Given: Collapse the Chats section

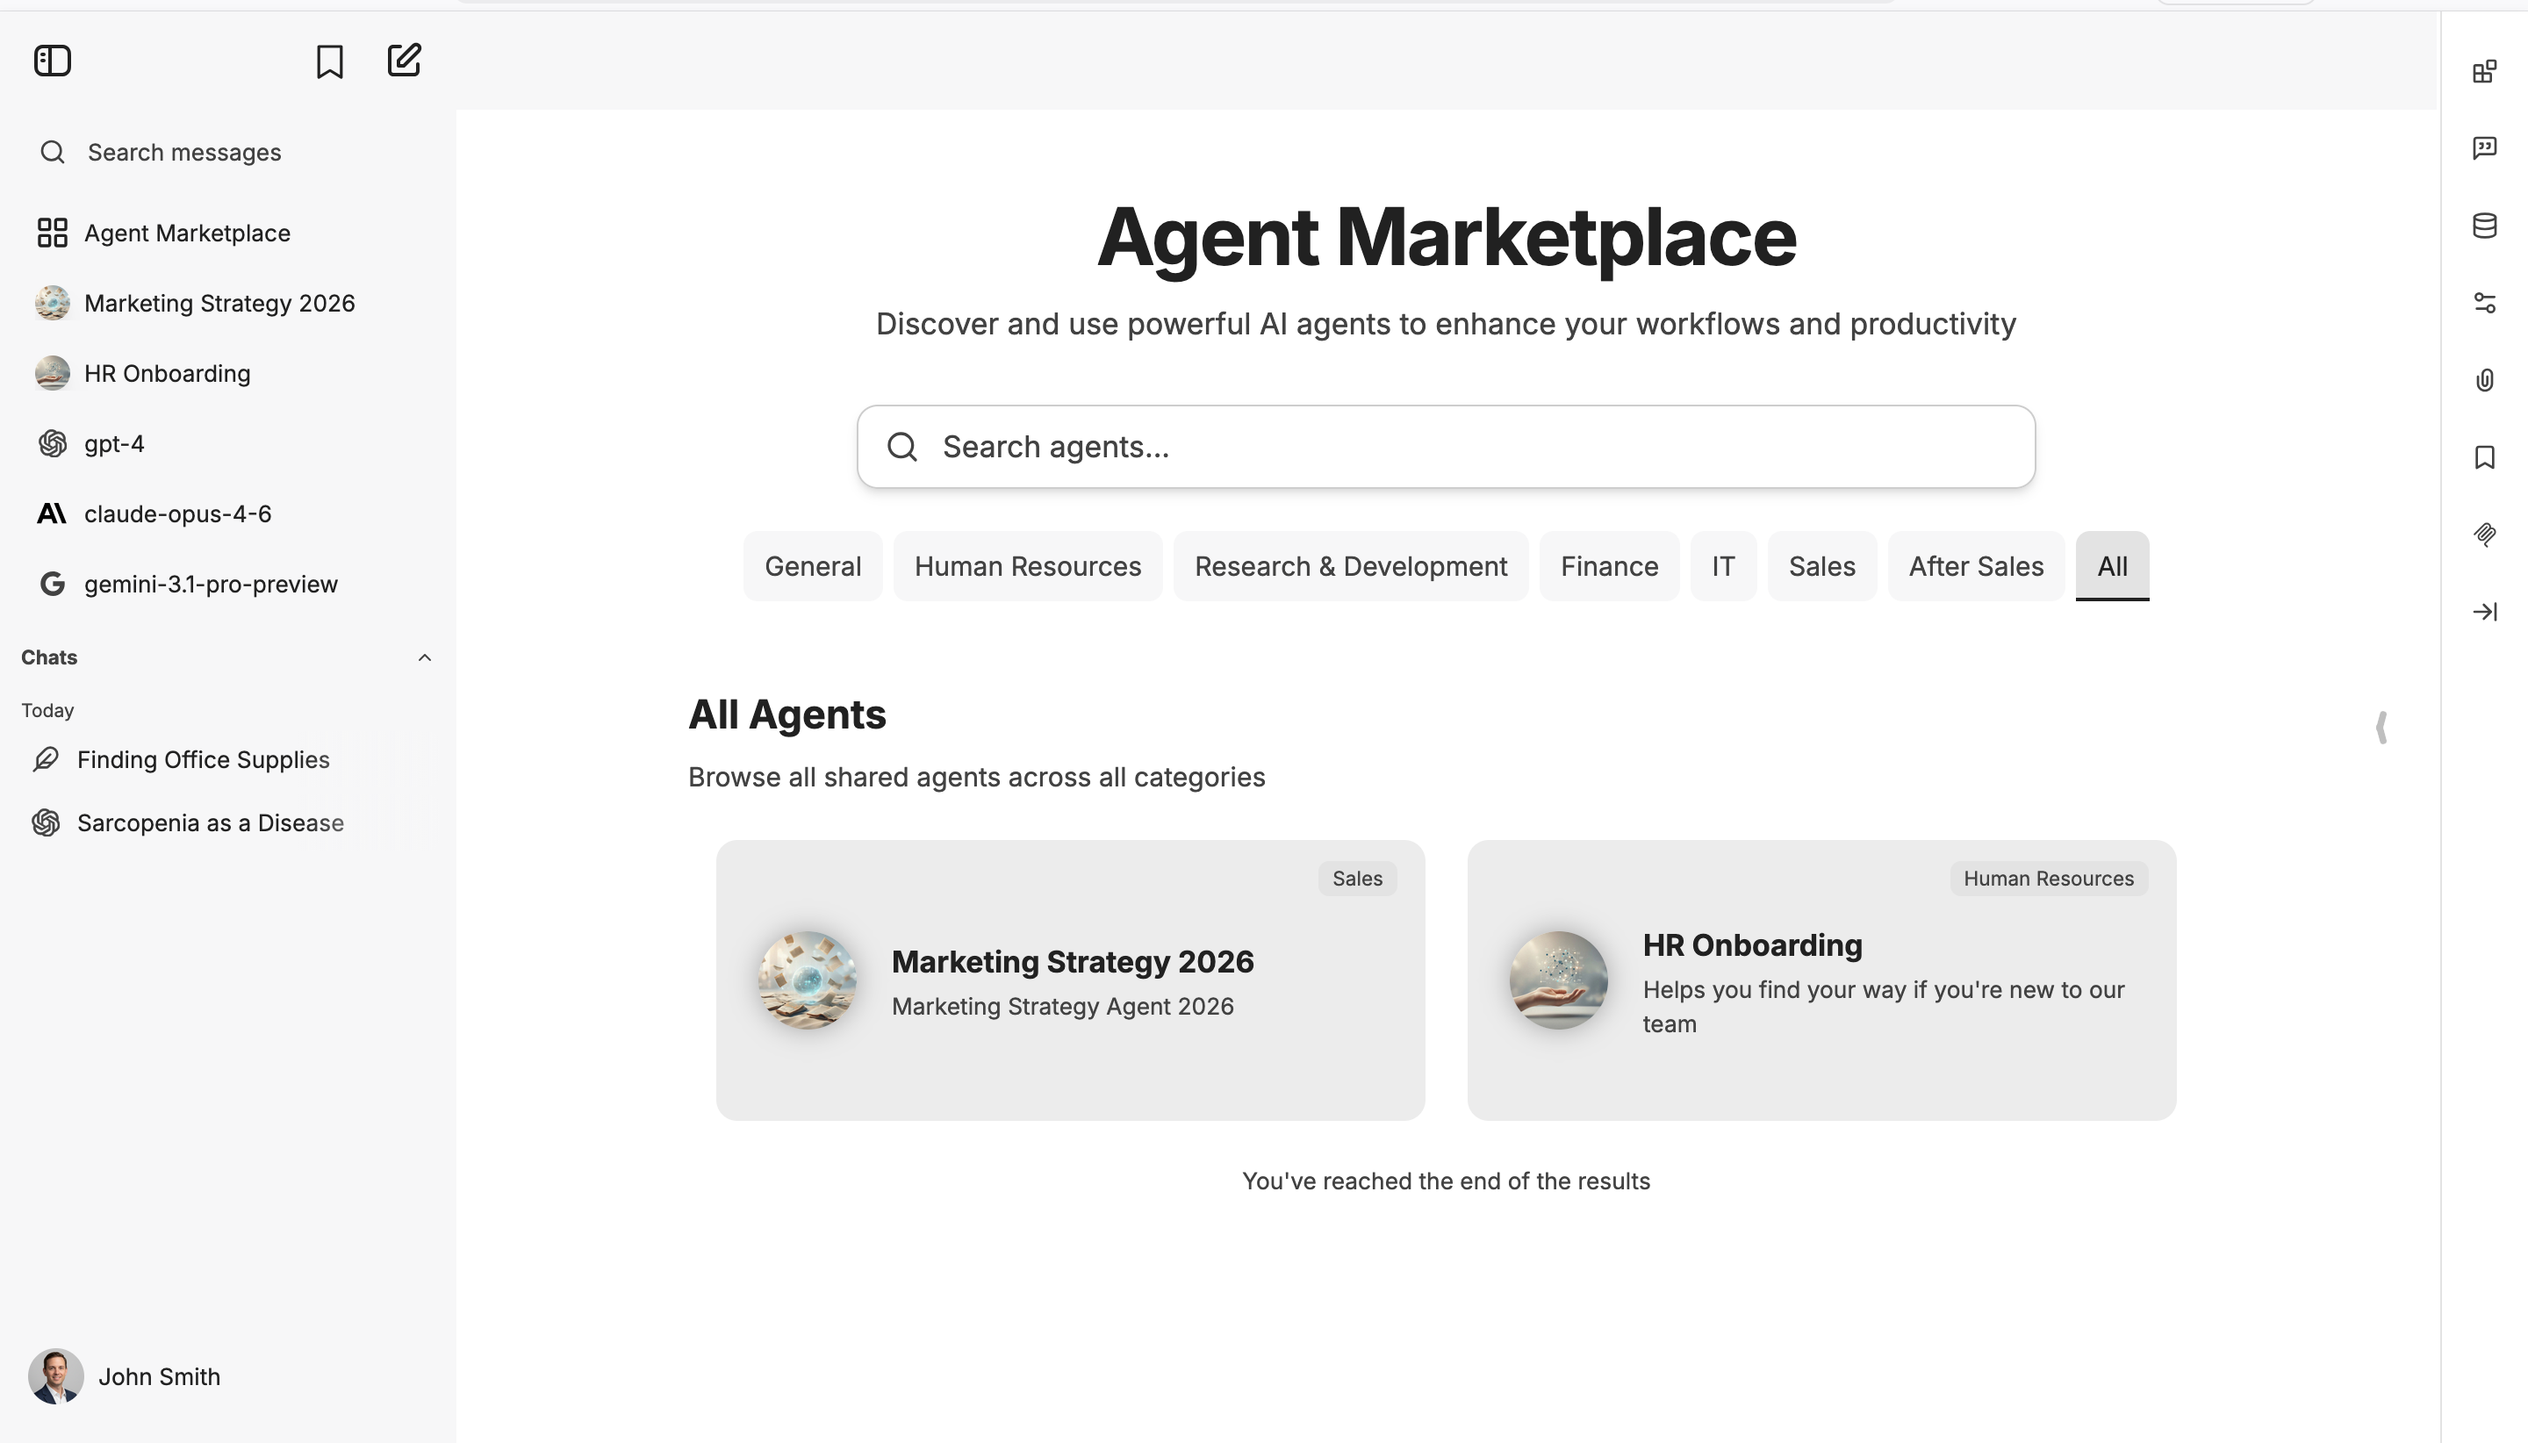Looking at the screenshot, I should click(x=424, y=657).
